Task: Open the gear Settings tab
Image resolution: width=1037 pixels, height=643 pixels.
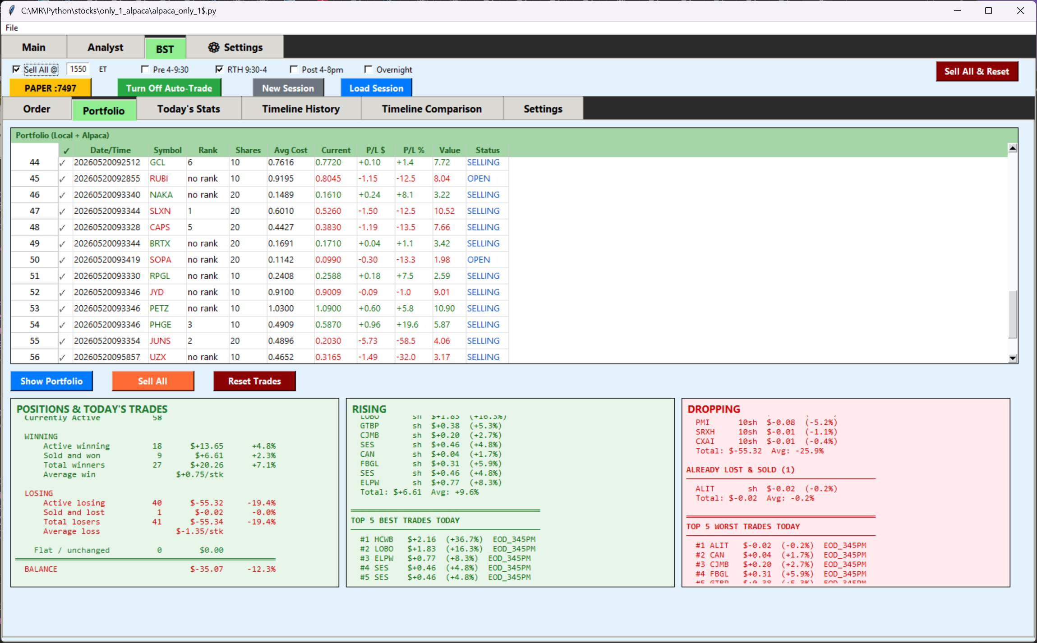Action: [235, 47]
